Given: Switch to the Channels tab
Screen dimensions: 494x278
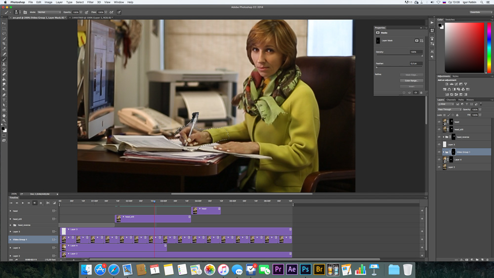Looking at the screenshot, I should pyautogui.click(x=451, y=100).
